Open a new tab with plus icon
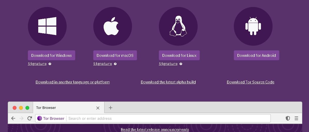Screen dimensions: 309x132 (x=111, y=107)
